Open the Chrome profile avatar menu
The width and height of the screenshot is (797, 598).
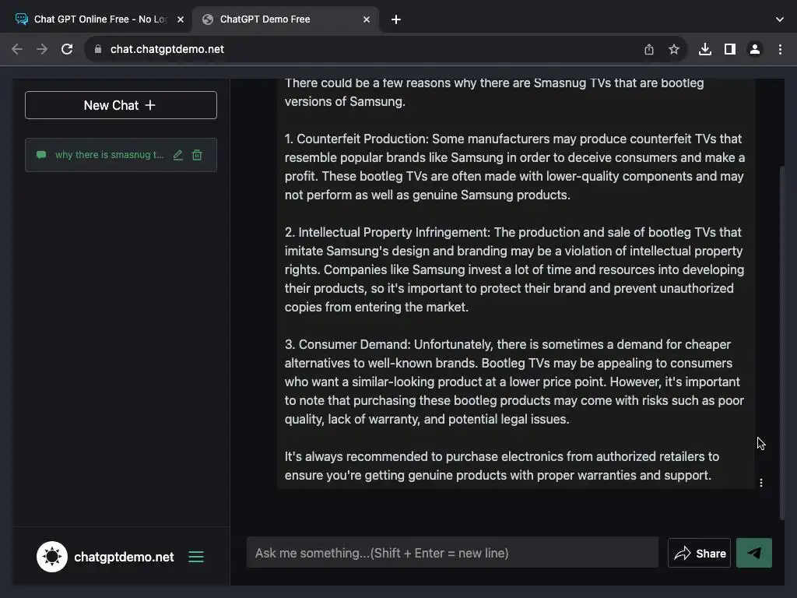[x=754, y=49]
